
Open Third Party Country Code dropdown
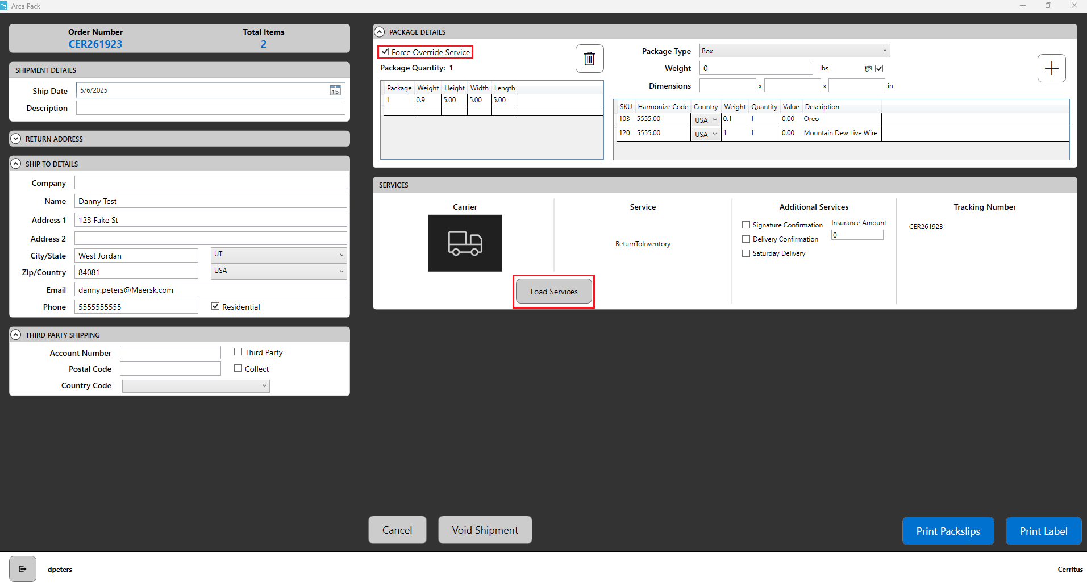196,386
